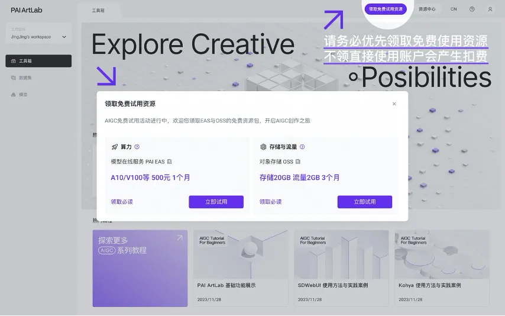Screen dimensions: 505x316
Task: Open the user account icon in header
Action: click(x=490, y=9)
